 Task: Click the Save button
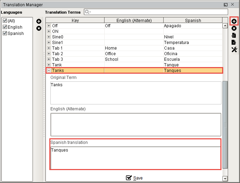tap(134, 178)
